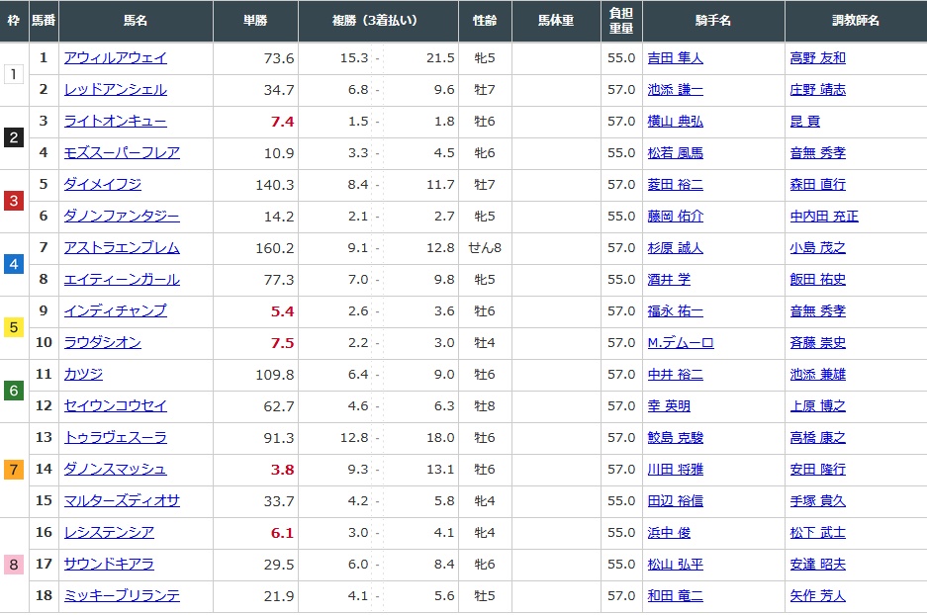Select horse レシステンシア link

[109, 533]
